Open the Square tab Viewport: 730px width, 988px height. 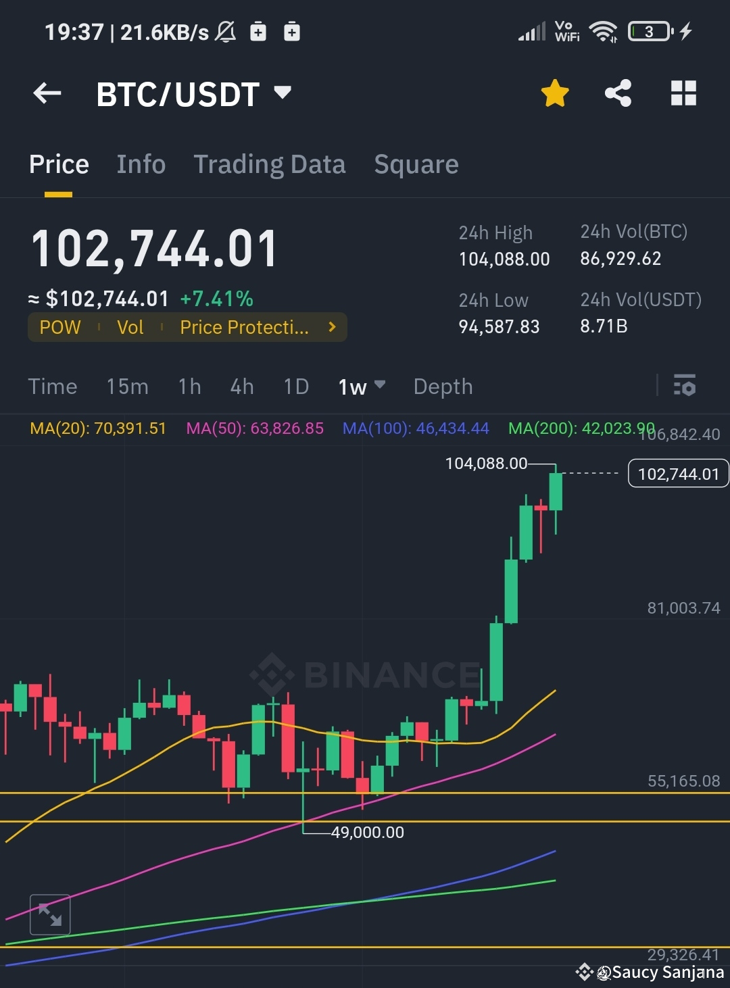point(416,164)
